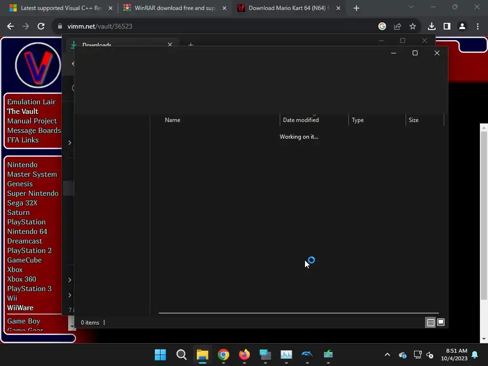The width and height of the screenshot is (488, 366).
Task: Close the WinRAR download tab
Action: tap(224, 8)
